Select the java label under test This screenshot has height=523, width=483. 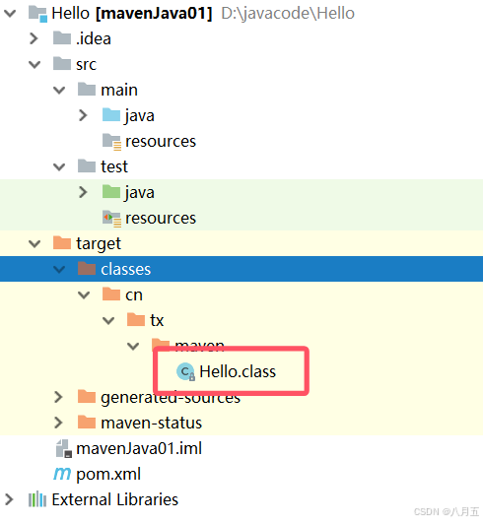point(140,193)
